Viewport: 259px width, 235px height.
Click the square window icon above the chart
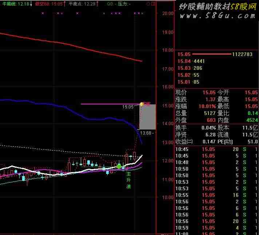pos(153,4)
